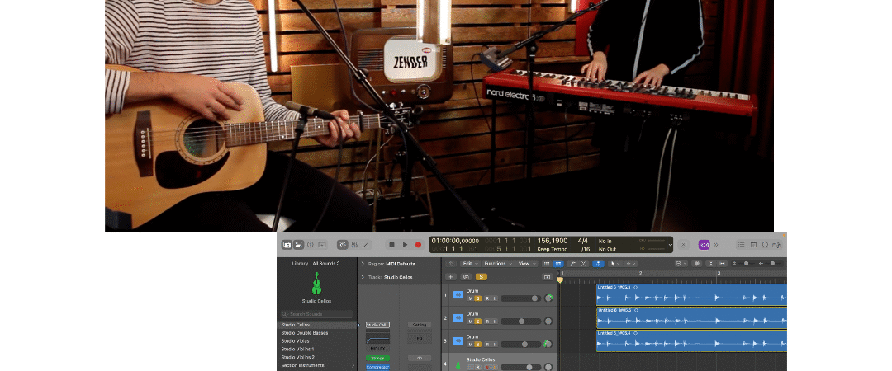
Task: Adjust track 2 Drum volume slider
Action: (x=520, y=322)
